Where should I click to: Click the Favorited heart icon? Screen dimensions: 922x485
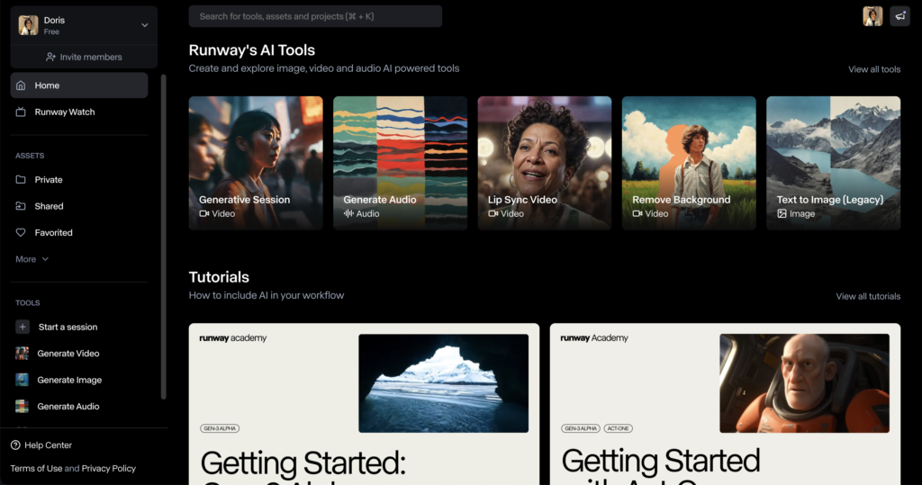point(21,233)
